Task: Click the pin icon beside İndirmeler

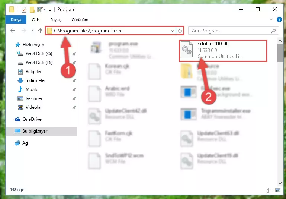Action: (x=74, y=80)
